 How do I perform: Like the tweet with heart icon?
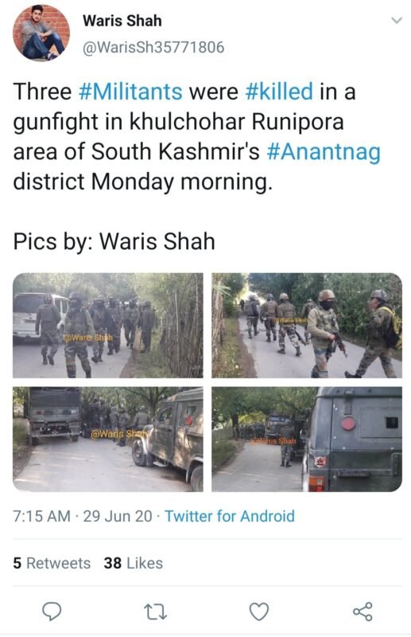(259, 612)
